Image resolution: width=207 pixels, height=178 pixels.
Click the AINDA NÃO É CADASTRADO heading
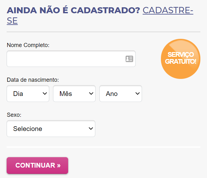(73, 10)
